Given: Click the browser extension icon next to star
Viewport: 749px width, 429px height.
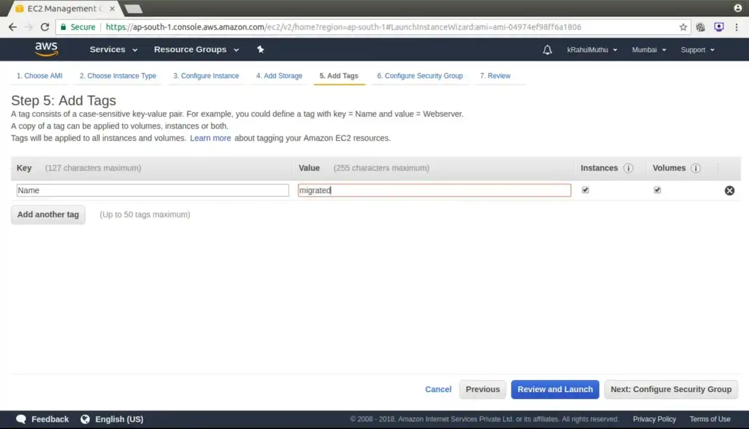Looking at the screenshot, I should point(701,27).
